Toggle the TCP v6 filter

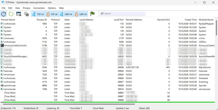pyautogui.click(x=52, y=14)
